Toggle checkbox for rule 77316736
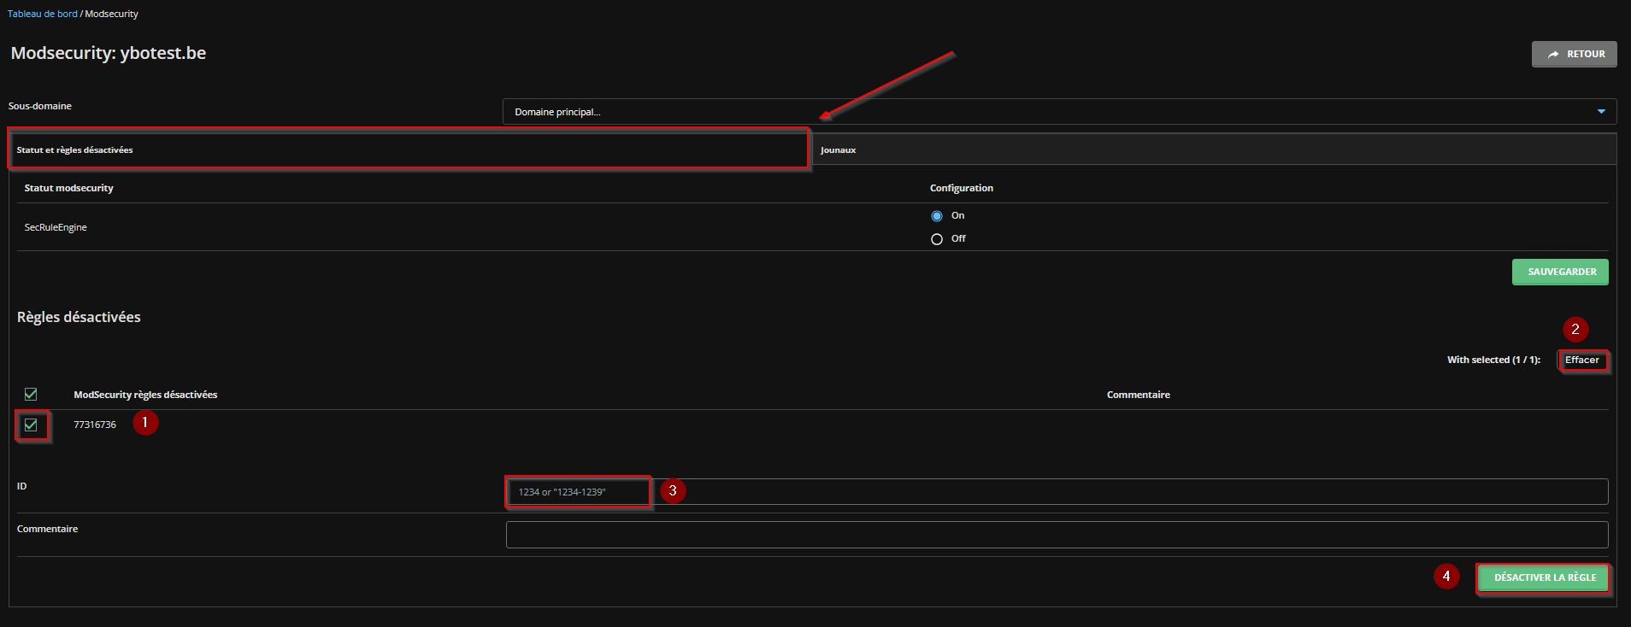 [x=31, y=425]
